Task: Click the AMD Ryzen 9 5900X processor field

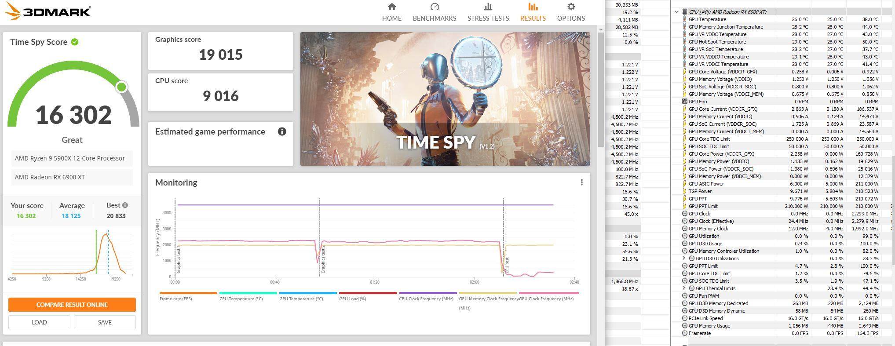Action: (72, 158)
